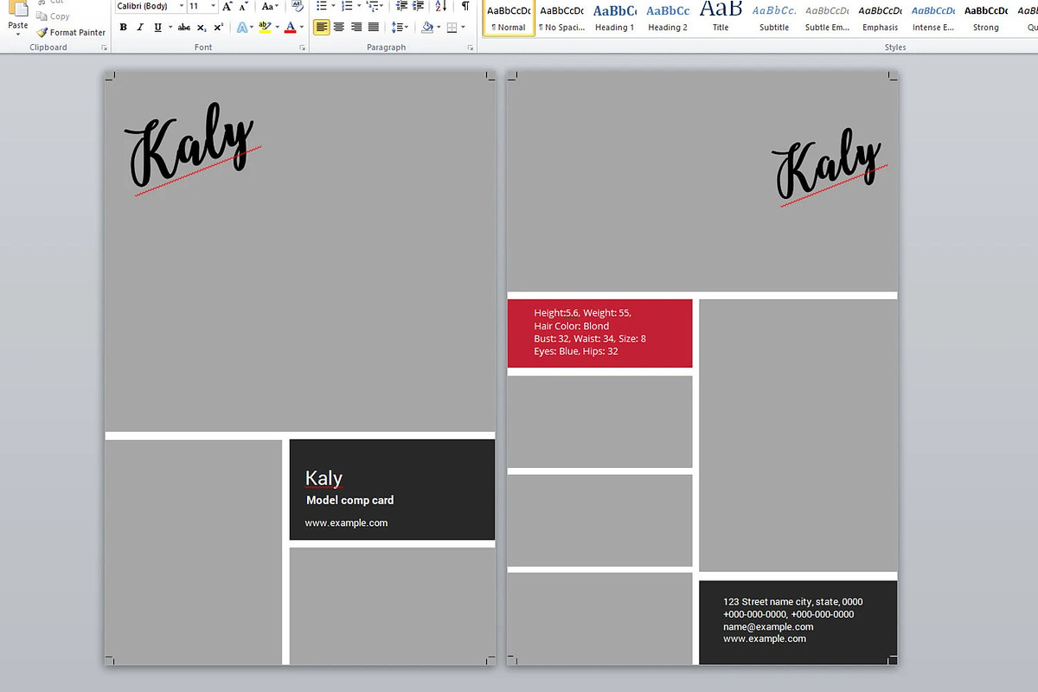Click 'name@example.com' text
The image size is (1038, 692).
tap(768, 626)
